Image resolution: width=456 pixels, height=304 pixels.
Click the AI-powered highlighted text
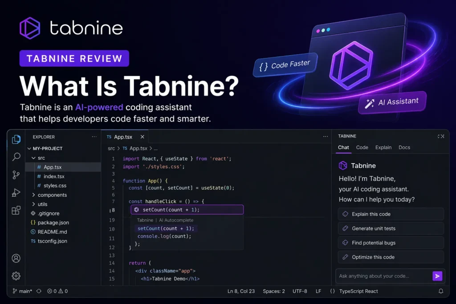click(x=99, y=107)
